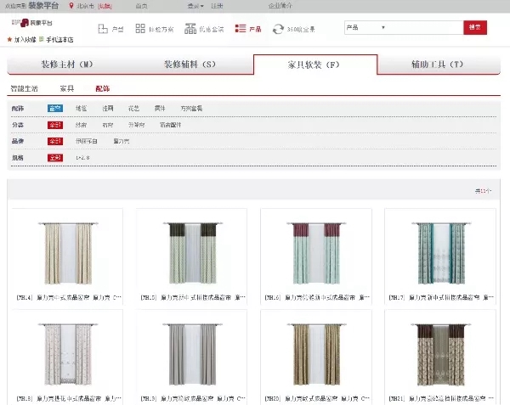This screenshot has width=510, height=405.
Task: Click the [ZH17] product title text
Action: (441, 297)
